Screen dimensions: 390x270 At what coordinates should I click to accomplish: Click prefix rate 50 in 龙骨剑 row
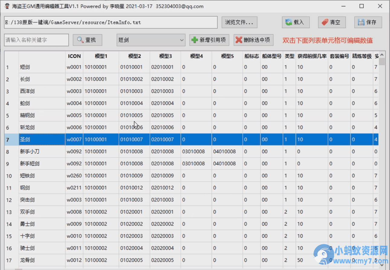point(312,260)
